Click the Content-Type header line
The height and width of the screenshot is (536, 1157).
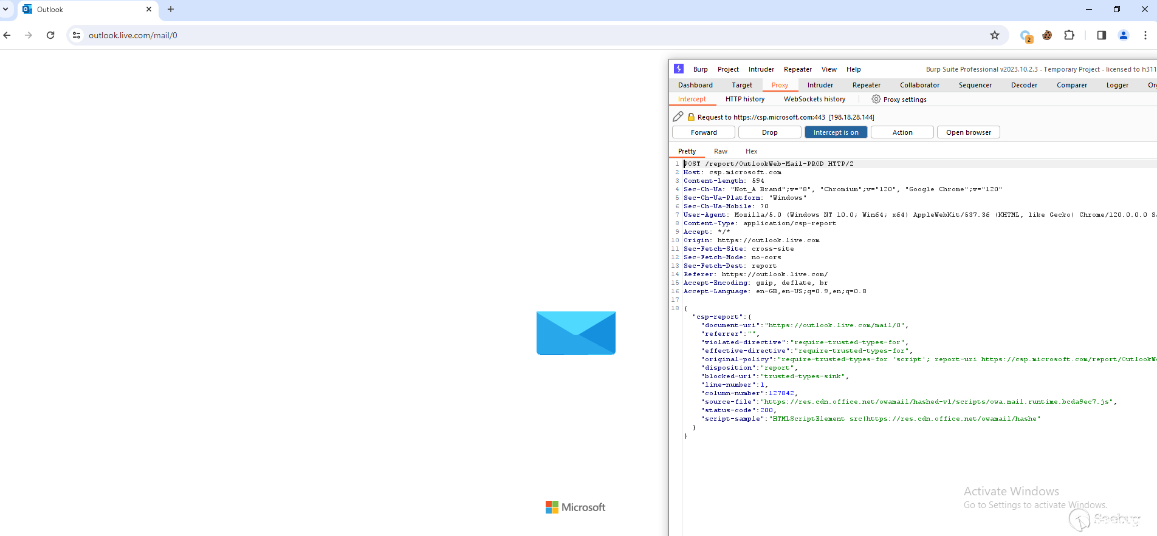[x=760, y=223]
